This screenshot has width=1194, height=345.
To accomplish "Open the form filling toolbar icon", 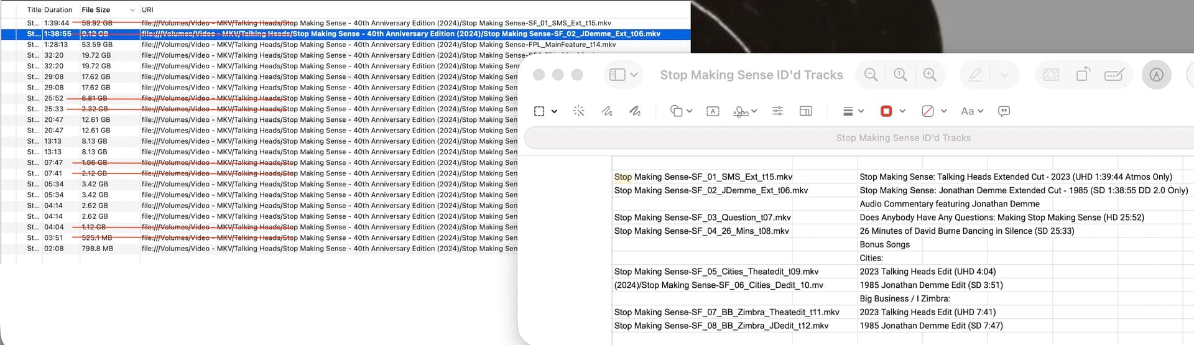I will pos(1114,75).
